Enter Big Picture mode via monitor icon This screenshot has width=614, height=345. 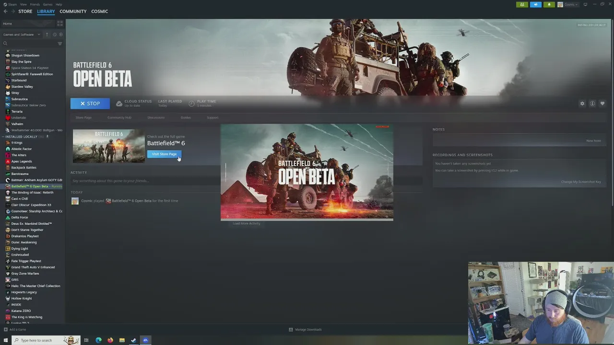[585, 4]
